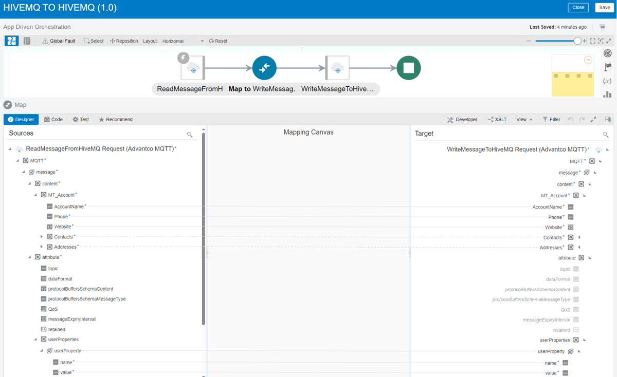Open the Filter options
The height and width of the screenshot is (377, 617).
(x=552, y=120)
